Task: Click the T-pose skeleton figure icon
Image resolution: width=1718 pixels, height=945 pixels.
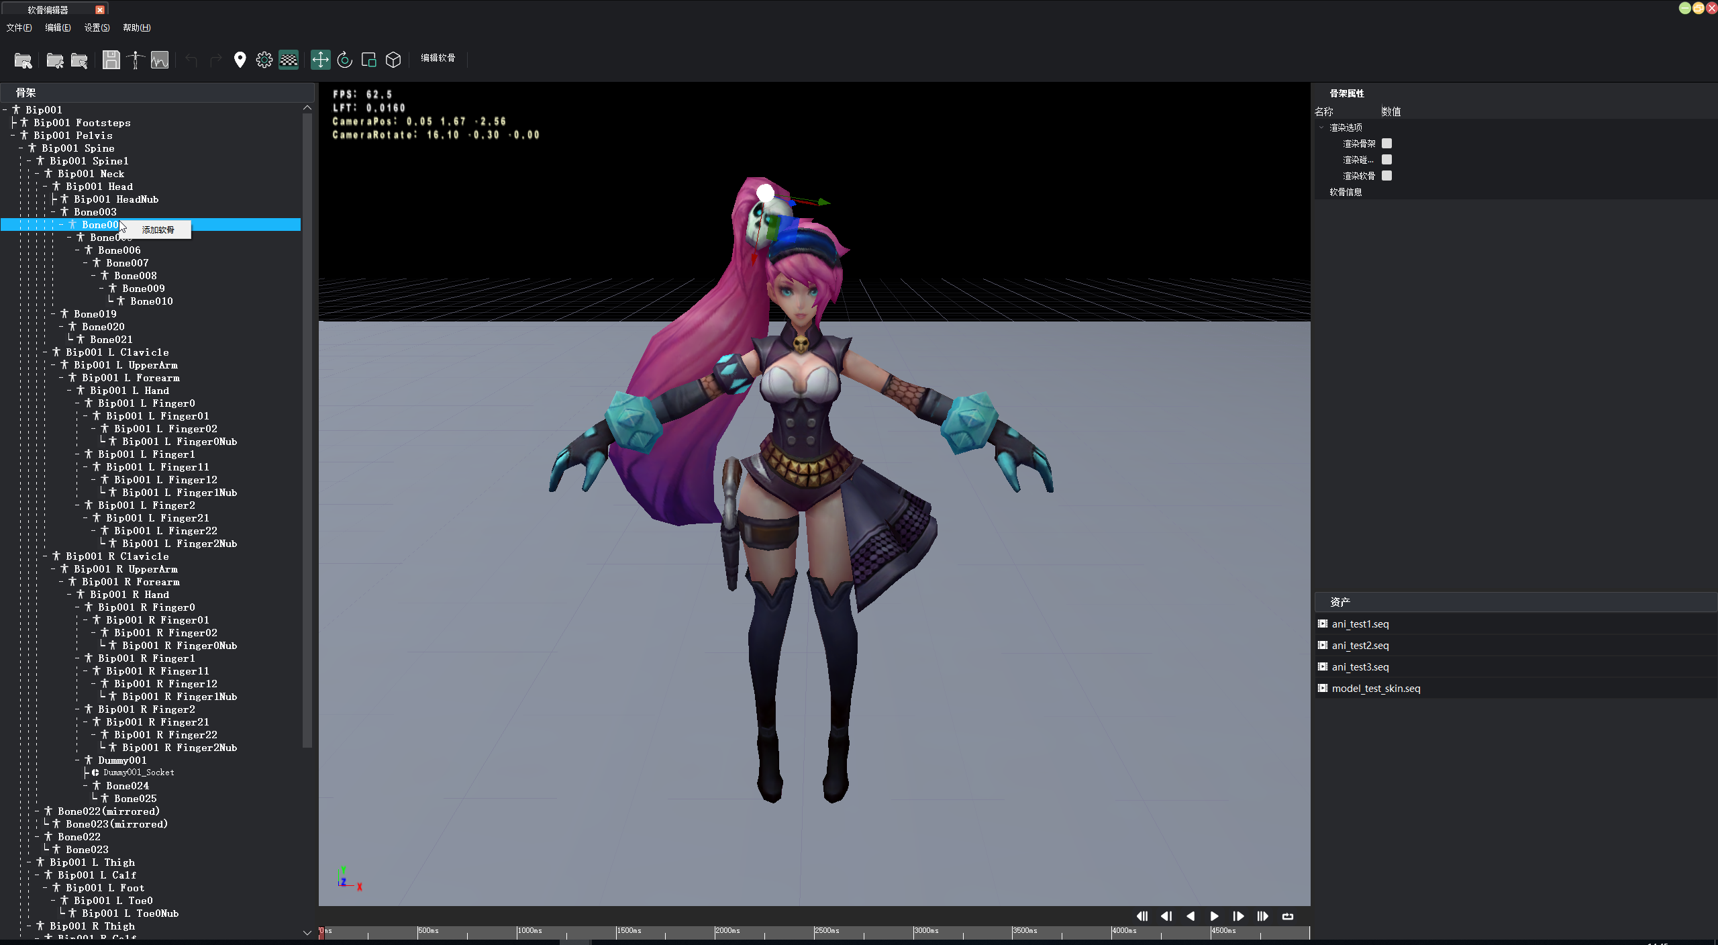Action: [x=136, y=60]
